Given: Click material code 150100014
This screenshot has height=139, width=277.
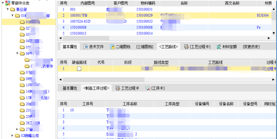Looking at the screenshot, I should click(x=144, y=33).
